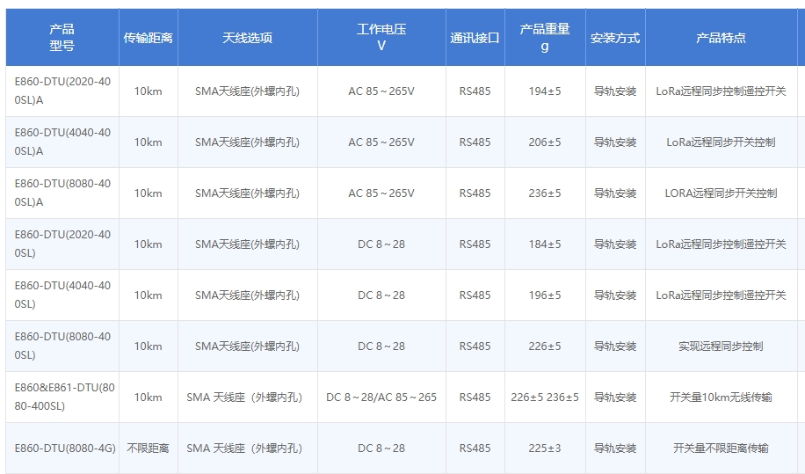Screen dimensions: 805x474
Task: Click the 通讯接口 column header
Action: click(x=475, y=38)
